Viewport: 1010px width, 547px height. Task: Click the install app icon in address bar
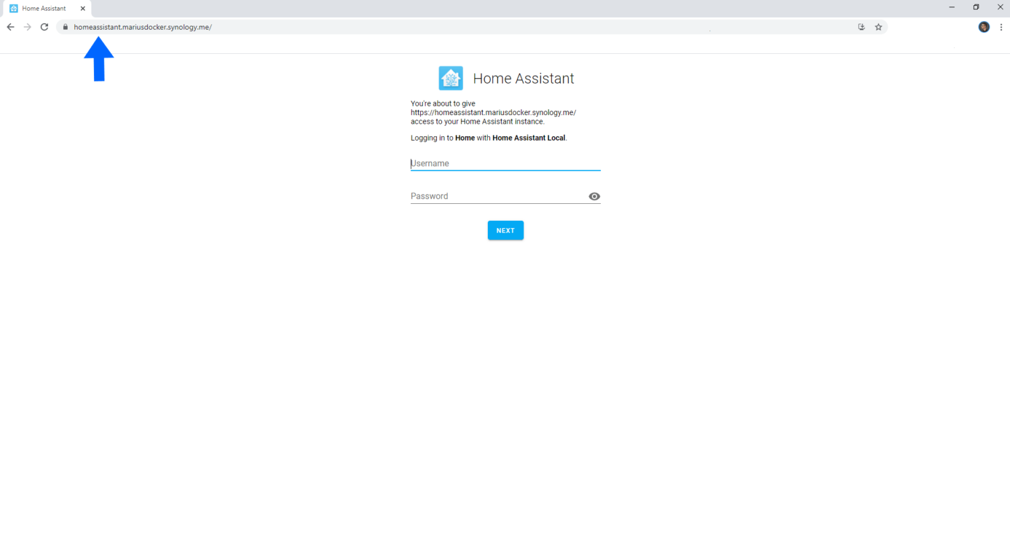[x=861, y=27]
